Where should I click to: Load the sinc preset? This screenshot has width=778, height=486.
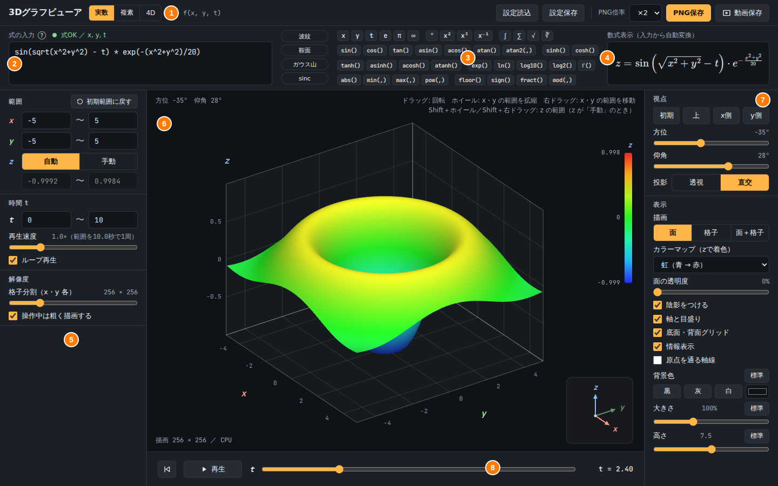coord(305,78)
